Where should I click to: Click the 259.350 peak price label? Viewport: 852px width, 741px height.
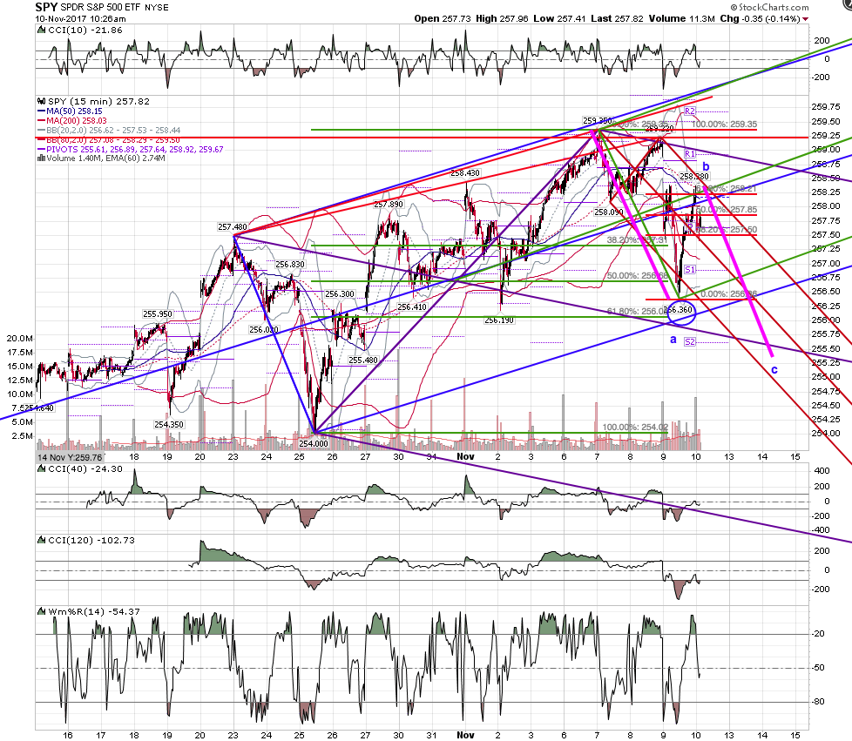coord(597,121)
